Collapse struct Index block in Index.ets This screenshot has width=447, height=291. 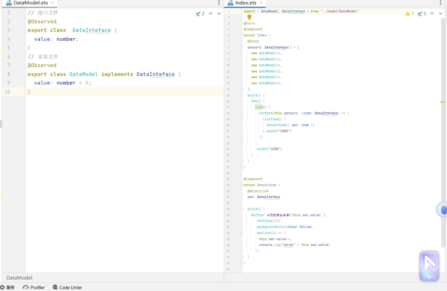pos(241,35)
